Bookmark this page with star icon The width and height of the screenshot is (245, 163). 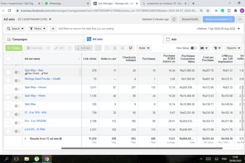coord(208,11)
